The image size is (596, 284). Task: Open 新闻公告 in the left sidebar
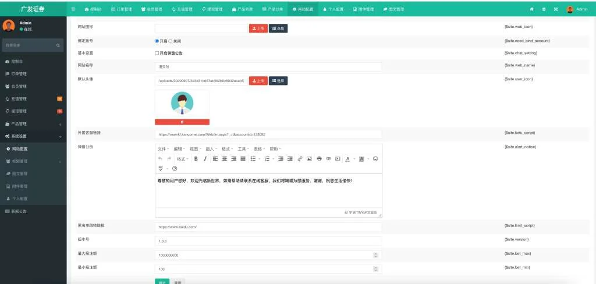33,211
